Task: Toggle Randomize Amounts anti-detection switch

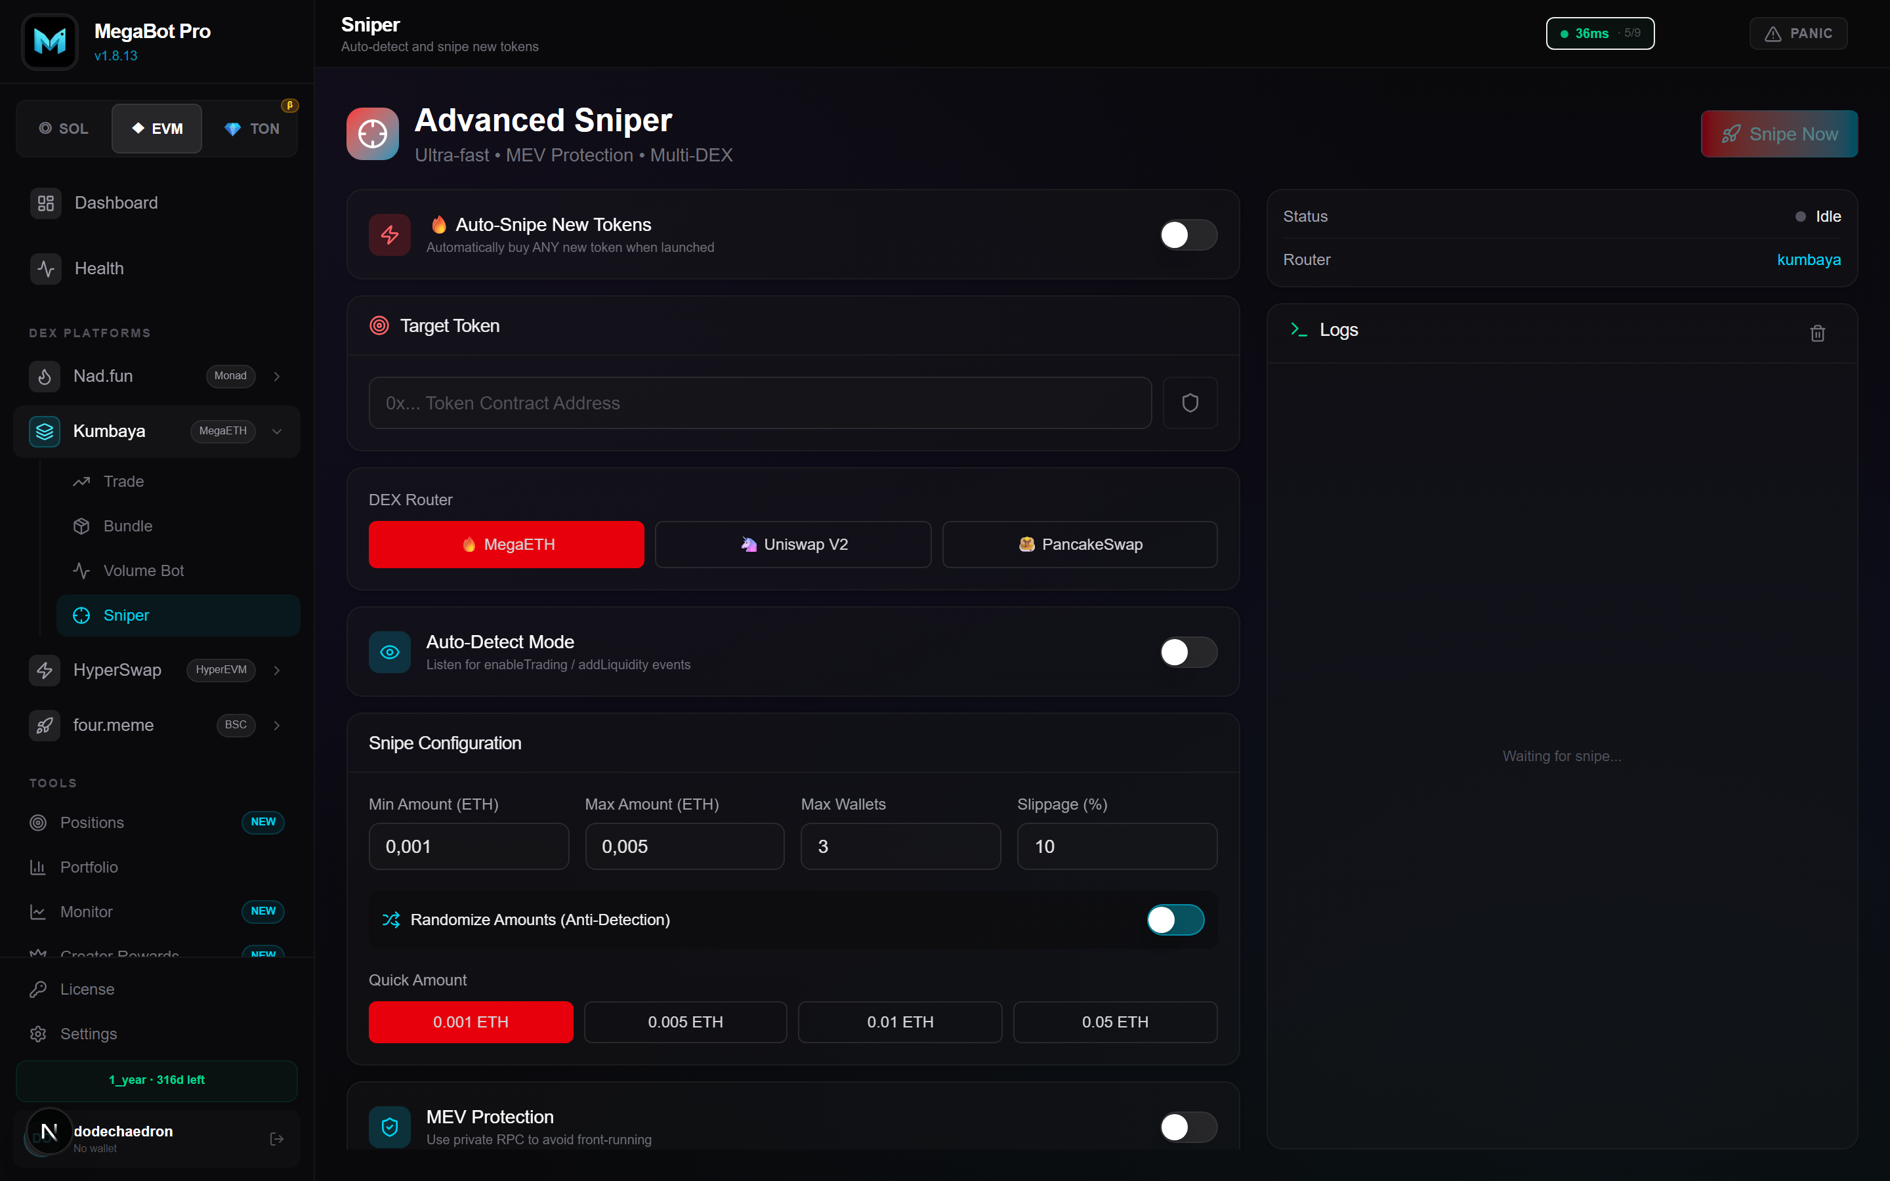Action: pos(1175,920)
